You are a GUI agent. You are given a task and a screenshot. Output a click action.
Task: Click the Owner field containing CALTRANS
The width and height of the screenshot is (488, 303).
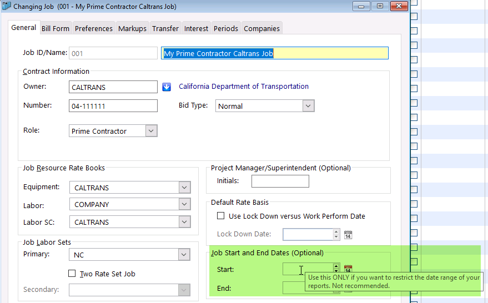(113, 87)
